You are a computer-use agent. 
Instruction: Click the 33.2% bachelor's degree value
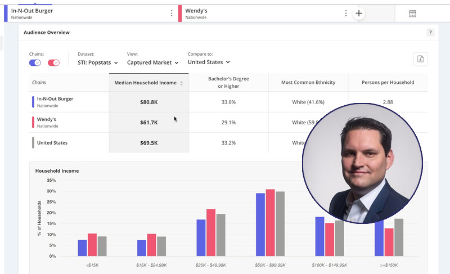(228, 142)
